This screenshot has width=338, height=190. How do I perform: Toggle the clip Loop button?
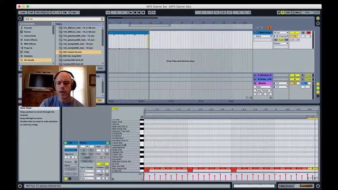102,164
